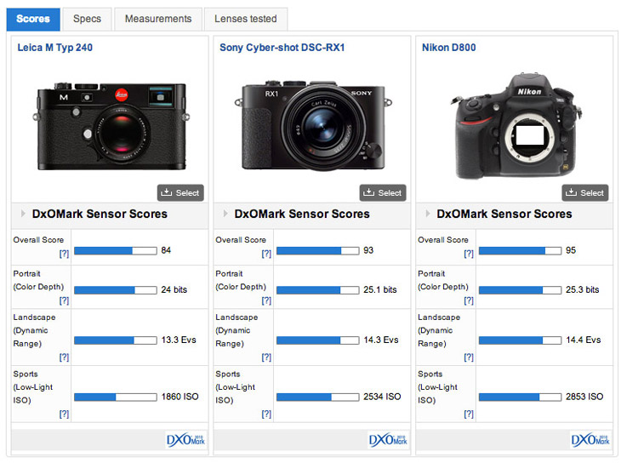This screenshot has height=463, width=621.
Task: Open Sony Overall Score [?] help
Action: (x=266, y=254)
